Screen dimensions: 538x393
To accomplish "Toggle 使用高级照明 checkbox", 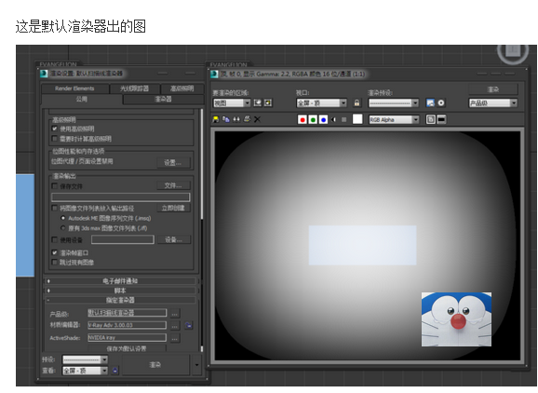I will point(54,129).
